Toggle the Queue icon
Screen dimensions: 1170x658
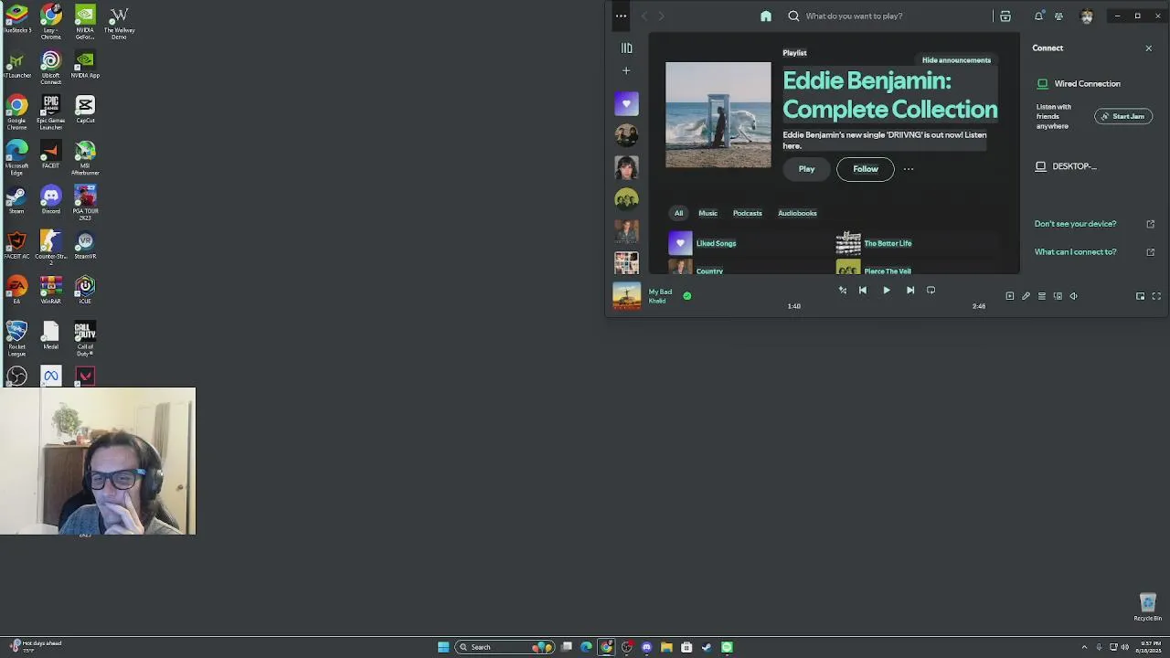(x=1041, y=296)
